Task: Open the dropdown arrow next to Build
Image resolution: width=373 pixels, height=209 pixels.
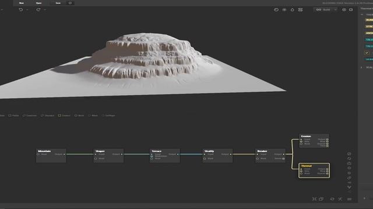Action: point(335,10)
